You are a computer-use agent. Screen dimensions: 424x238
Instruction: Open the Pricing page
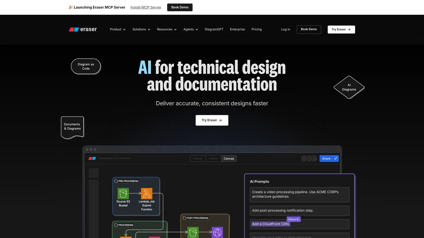coord(257,30)
